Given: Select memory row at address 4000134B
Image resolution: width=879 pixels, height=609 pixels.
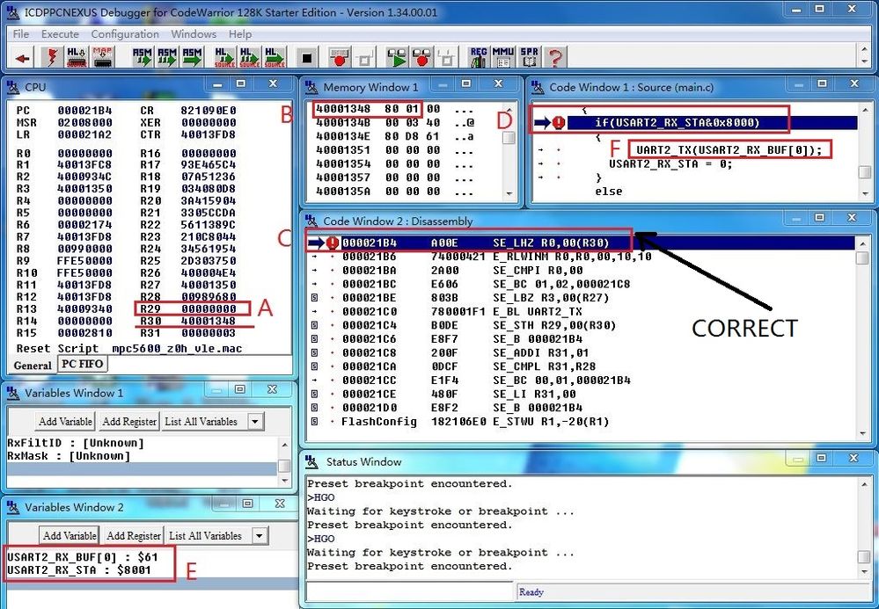Looking at the screenshot, I should pos(395,122).
